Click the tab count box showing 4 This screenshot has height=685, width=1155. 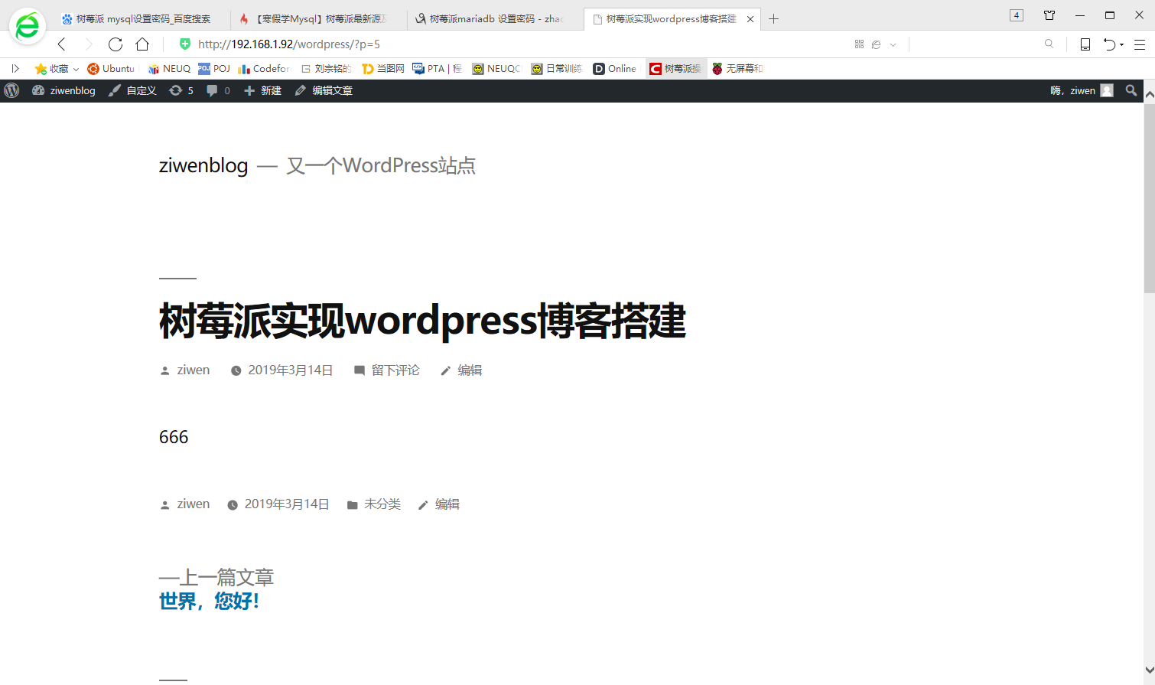(x=1017, y=15)
